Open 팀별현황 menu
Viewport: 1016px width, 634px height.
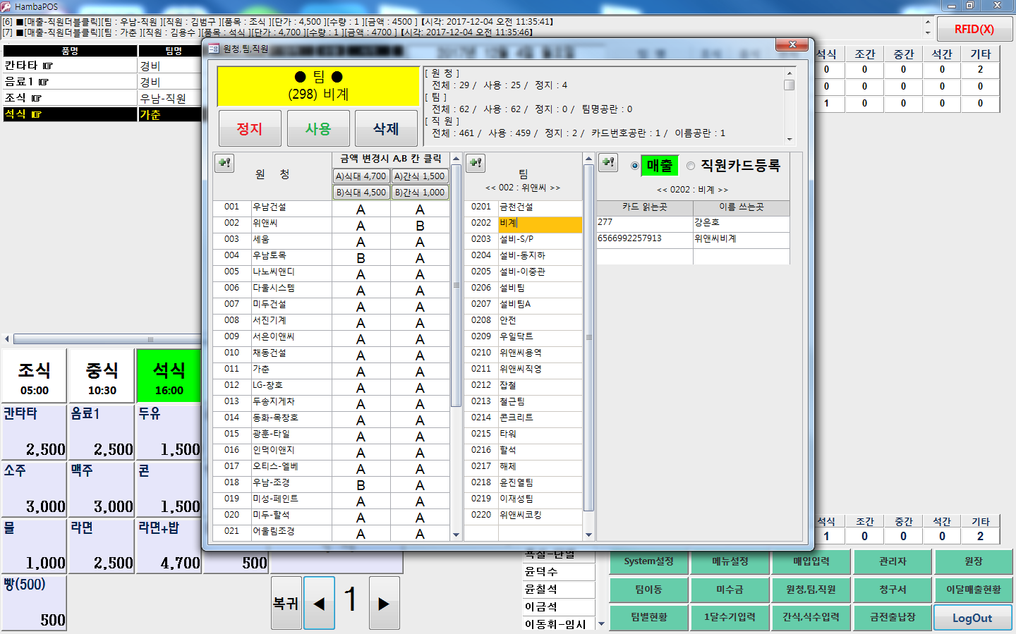pyautogui.click(x=648, y=617)
